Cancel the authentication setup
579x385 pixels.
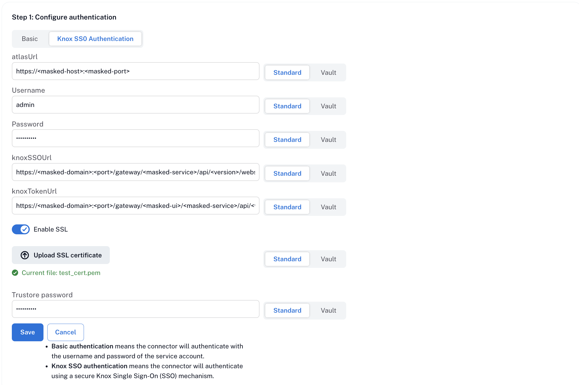65,332
